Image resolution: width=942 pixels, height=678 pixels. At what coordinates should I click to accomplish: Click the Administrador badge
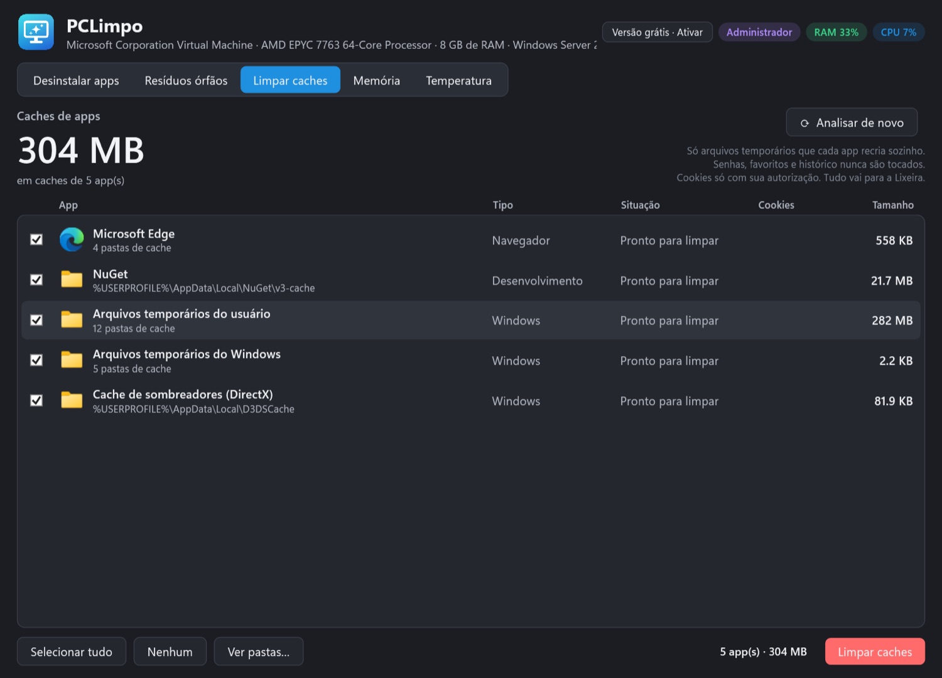pos(759,32)
